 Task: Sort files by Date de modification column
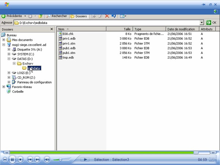(182, 29)
